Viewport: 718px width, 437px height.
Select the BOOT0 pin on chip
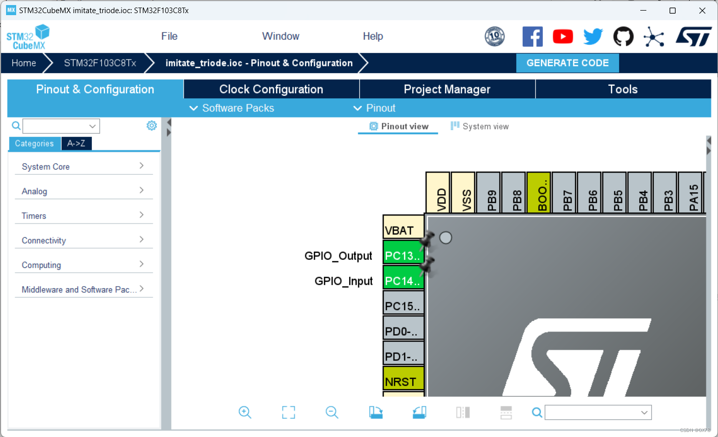[x=539, y=193]
